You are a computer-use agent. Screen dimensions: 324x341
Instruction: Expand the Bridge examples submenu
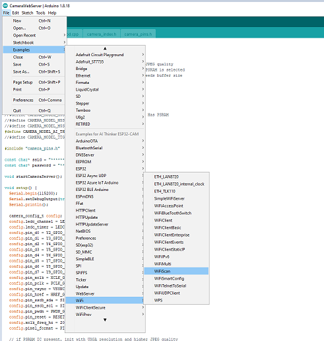point(106,69)
